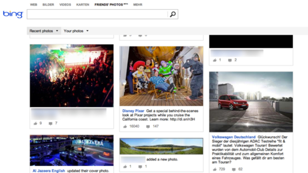Open the Disney Pixar Toy Story photo
This screenshot has height=173, width=308.
point(161,76)
